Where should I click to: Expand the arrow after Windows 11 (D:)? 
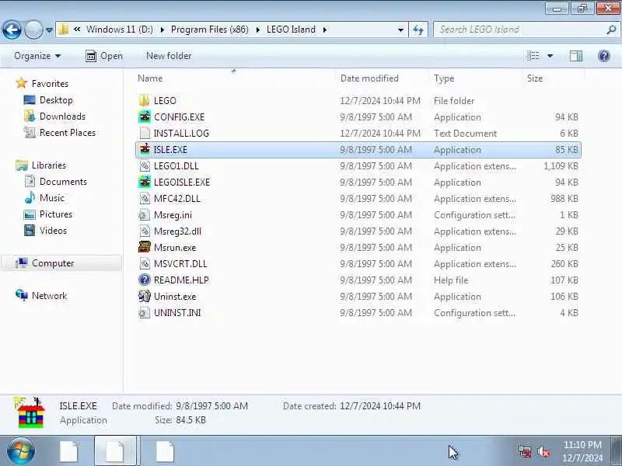coord(162,30)
